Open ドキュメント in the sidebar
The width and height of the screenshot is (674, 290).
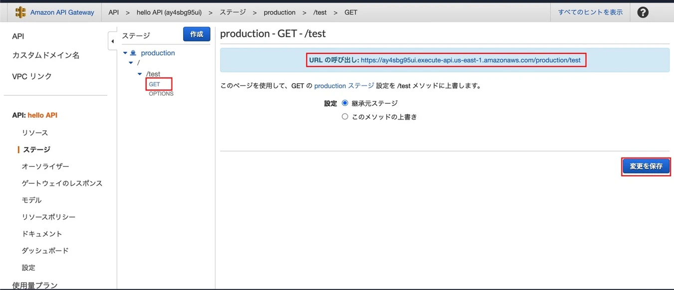pyautogui.click(x=42, y=234)
